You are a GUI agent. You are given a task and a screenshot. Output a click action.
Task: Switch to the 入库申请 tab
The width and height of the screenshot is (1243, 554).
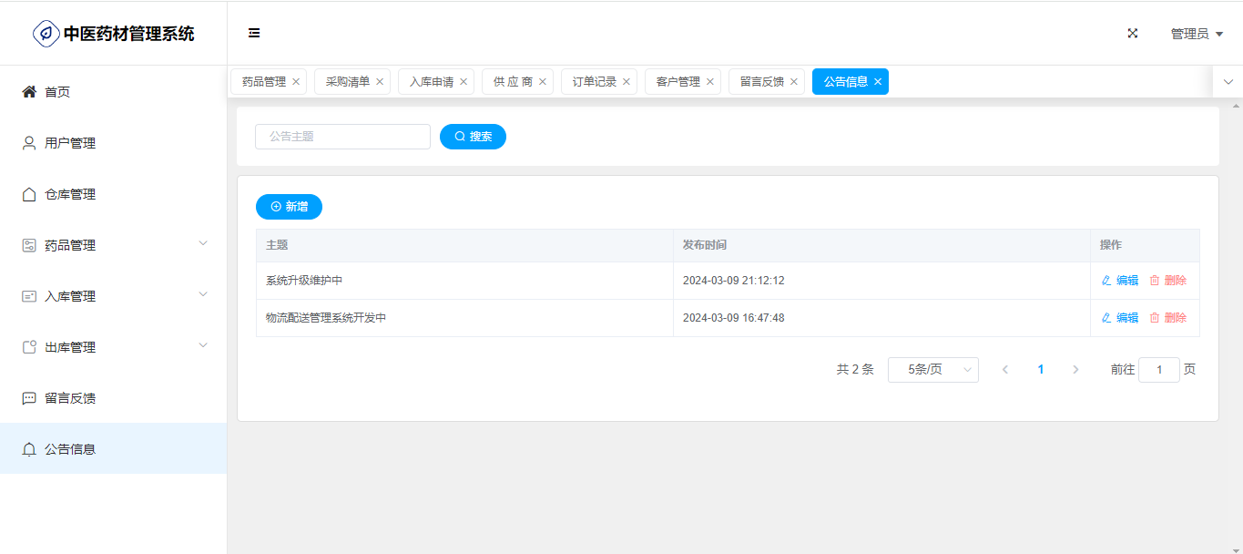[x=431, y=82]
